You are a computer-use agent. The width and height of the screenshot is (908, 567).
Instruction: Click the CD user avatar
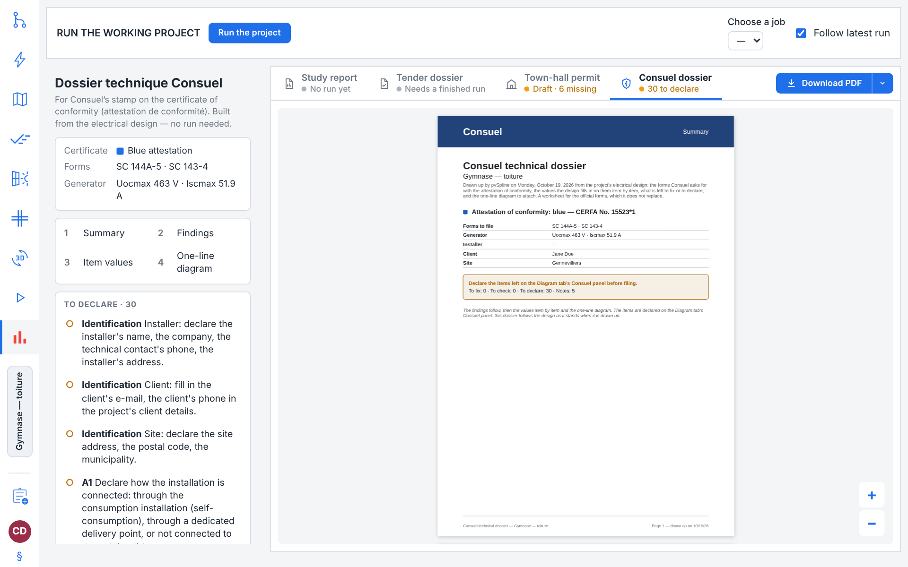[x=20, y=532]
